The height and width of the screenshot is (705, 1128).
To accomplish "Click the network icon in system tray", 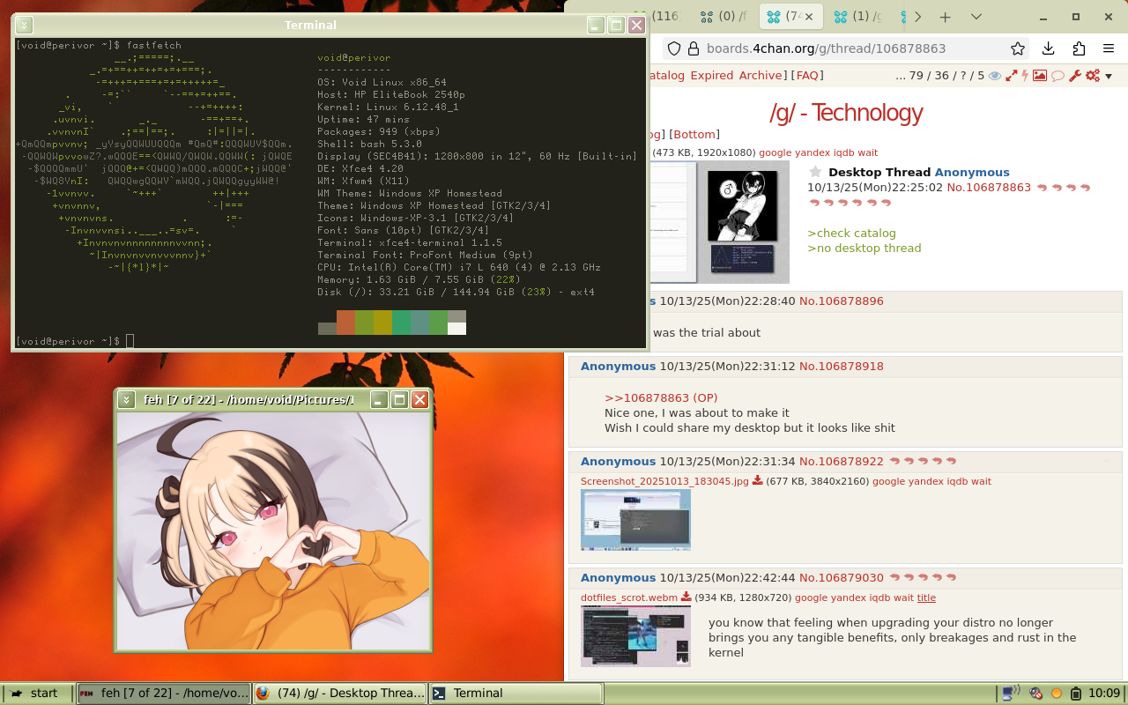I will [x=1011, y=693].
